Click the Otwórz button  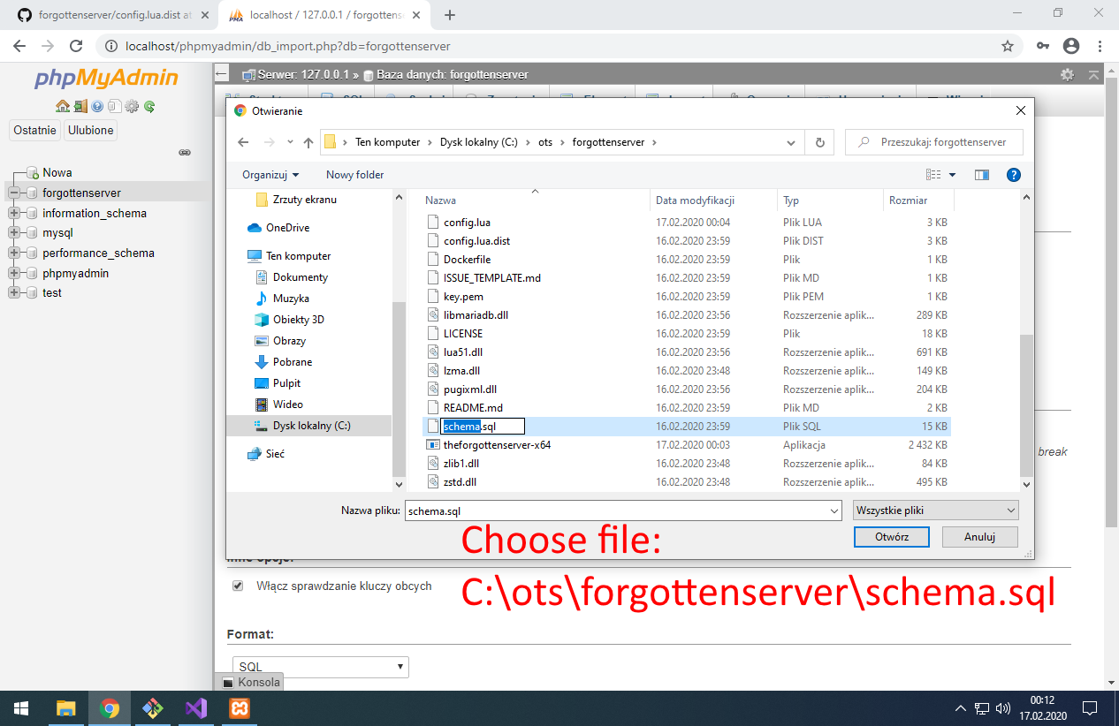pyautogui.click(x=891, y=536)
